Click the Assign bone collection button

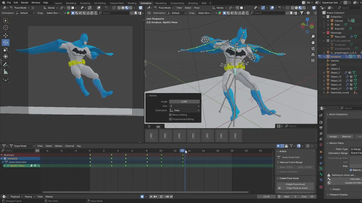(333, 136)
